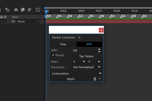The image size is (152, 101).
Task: Open the Graph Editor icon
Action: [38, 10]
